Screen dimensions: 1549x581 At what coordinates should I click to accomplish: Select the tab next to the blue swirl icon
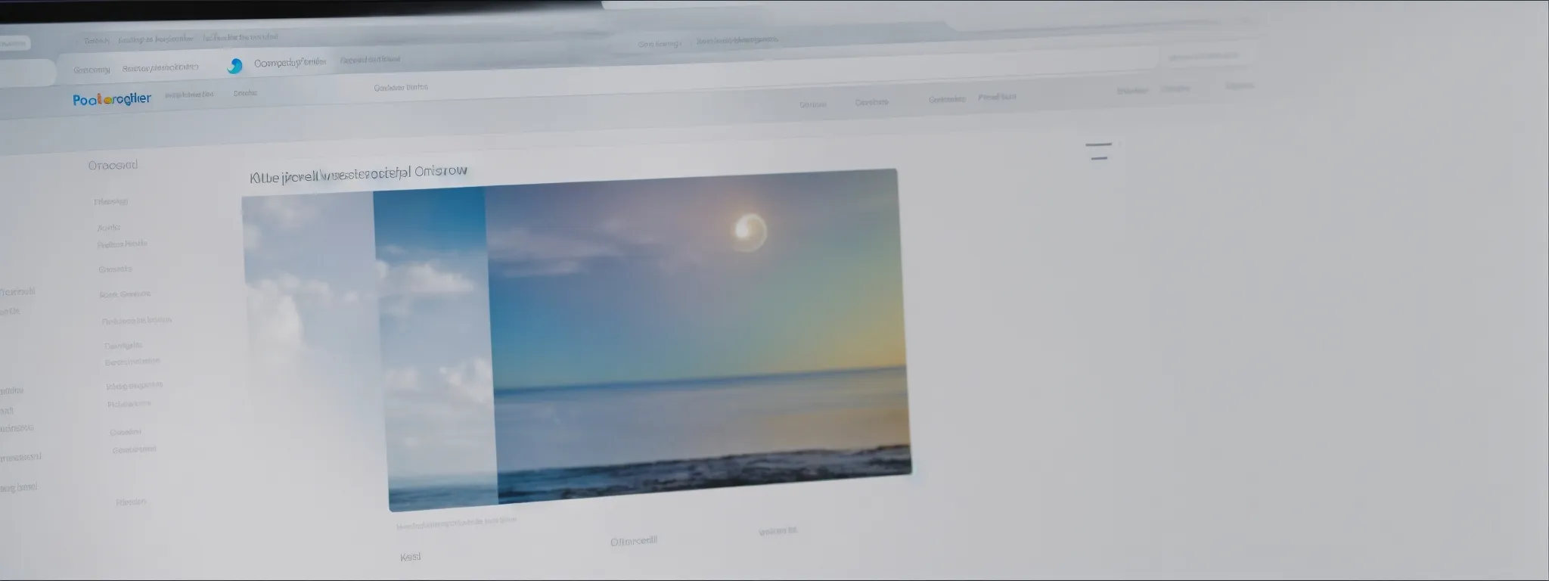pos(290,63)
